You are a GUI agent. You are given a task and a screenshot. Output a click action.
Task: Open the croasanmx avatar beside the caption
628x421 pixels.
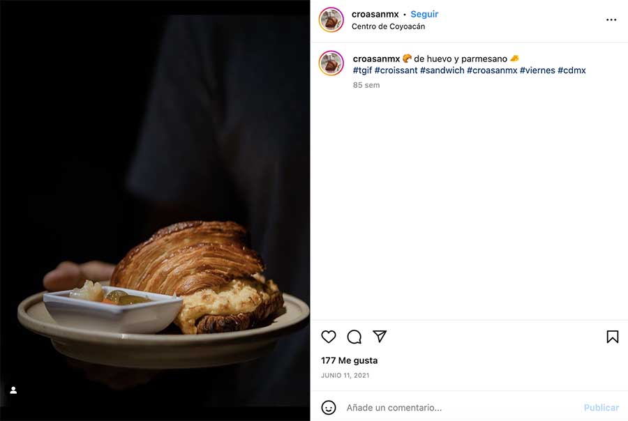pyautogui.click(x=331, y=63)
